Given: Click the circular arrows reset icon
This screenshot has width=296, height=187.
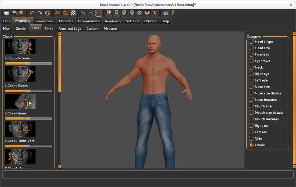Looking at the screenshot, I should (47, 13).
